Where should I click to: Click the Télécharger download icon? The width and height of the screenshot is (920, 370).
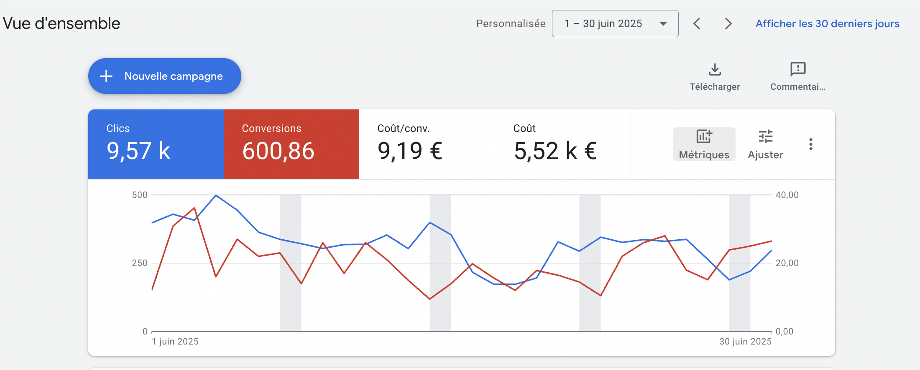tap(715, 69)
